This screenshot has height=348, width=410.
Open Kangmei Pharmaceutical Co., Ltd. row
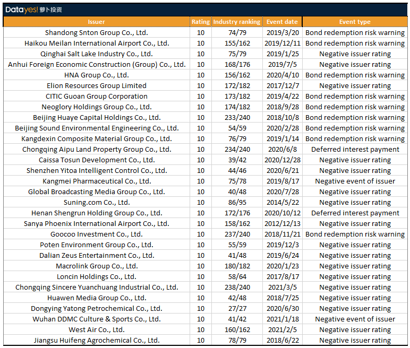coord(96,181)
